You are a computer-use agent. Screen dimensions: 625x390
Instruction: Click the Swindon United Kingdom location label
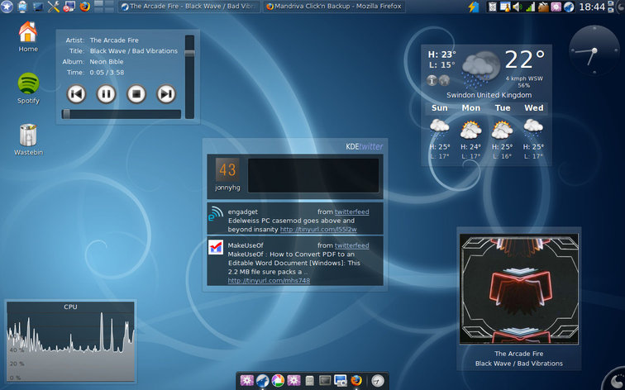tap(489, 95)
